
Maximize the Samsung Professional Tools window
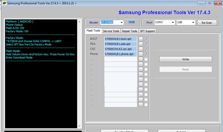tap(210, 3)
